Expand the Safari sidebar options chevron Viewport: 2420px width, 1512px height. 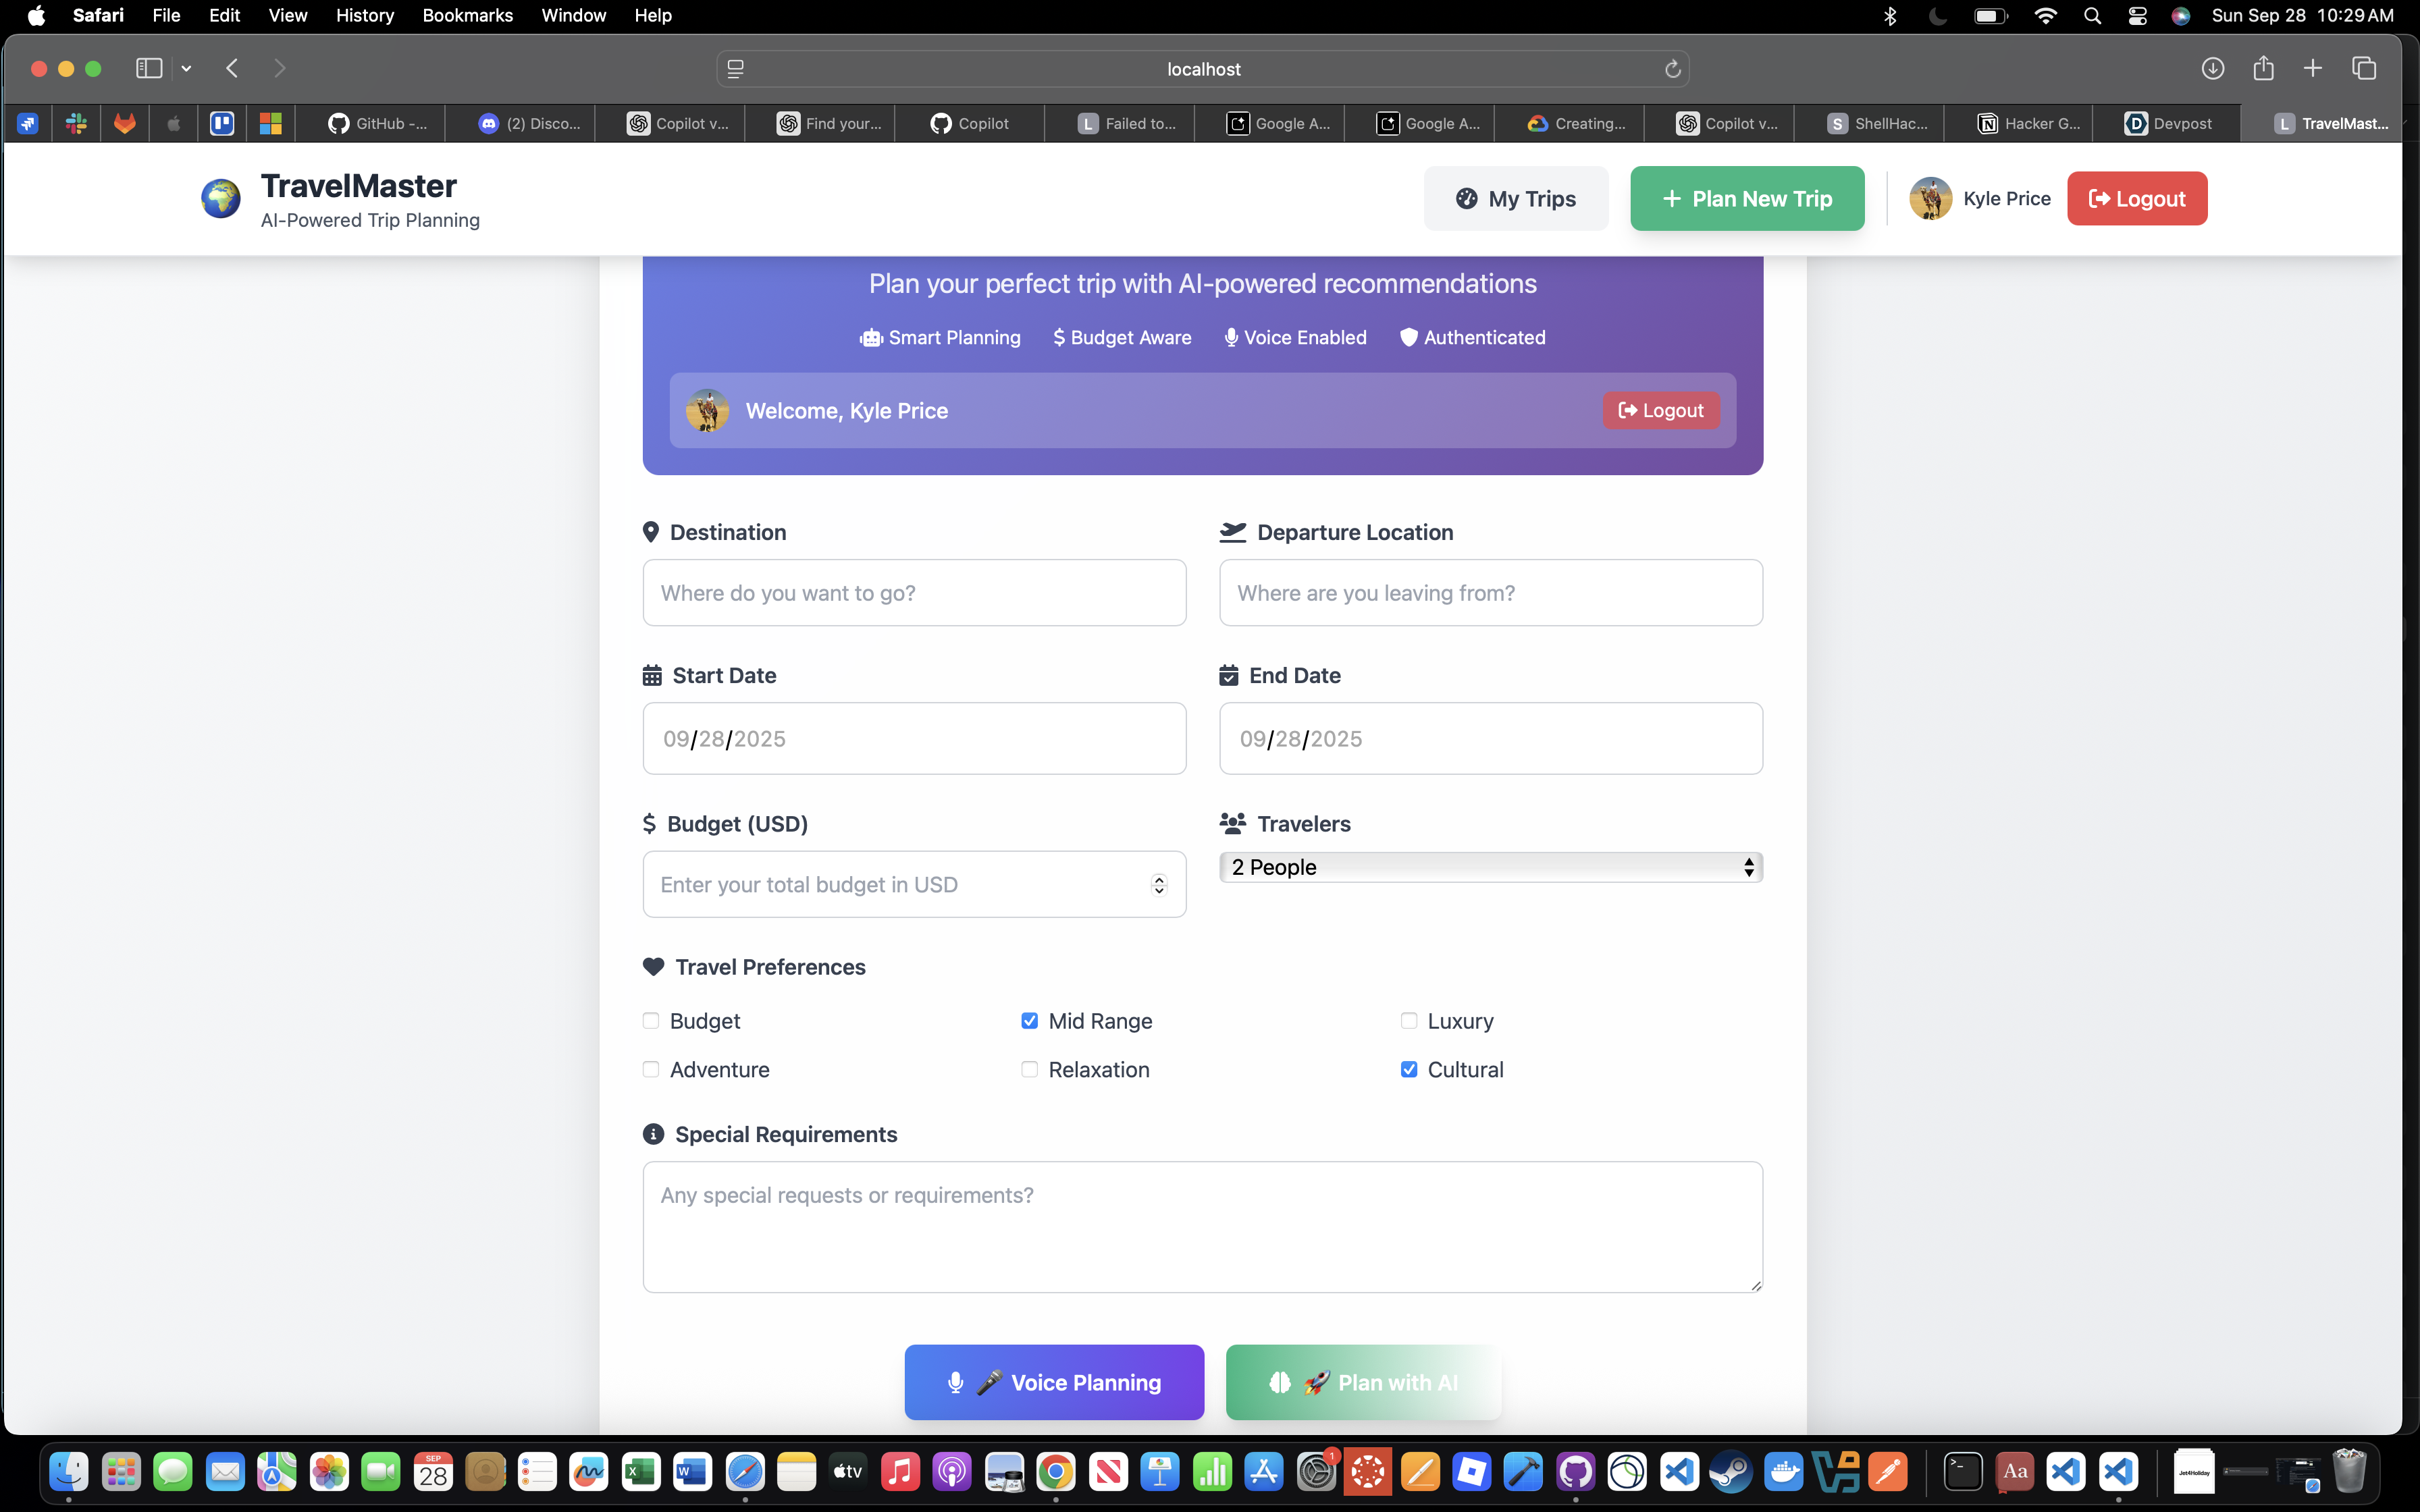(x=186, y=68)
